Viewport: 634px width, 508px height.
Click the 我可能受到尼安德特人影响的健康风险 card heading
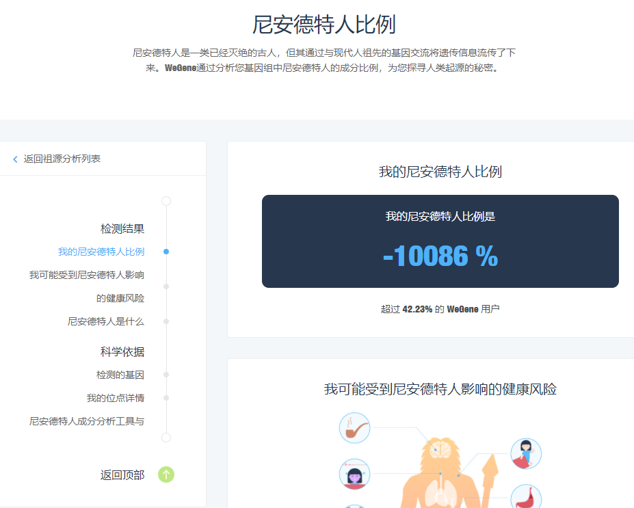[x=440, y=389]
